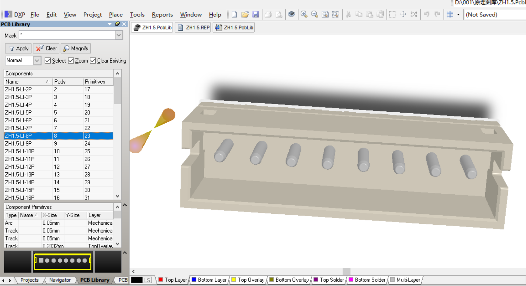Click the layer stack (devices view) icon
The image size is (526, 286).
291,14
